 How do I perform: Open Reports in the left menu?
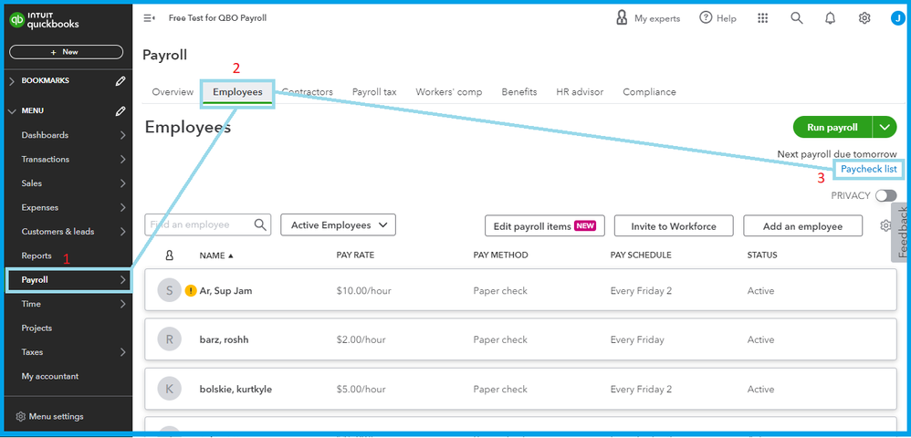[x=37, y=255]
